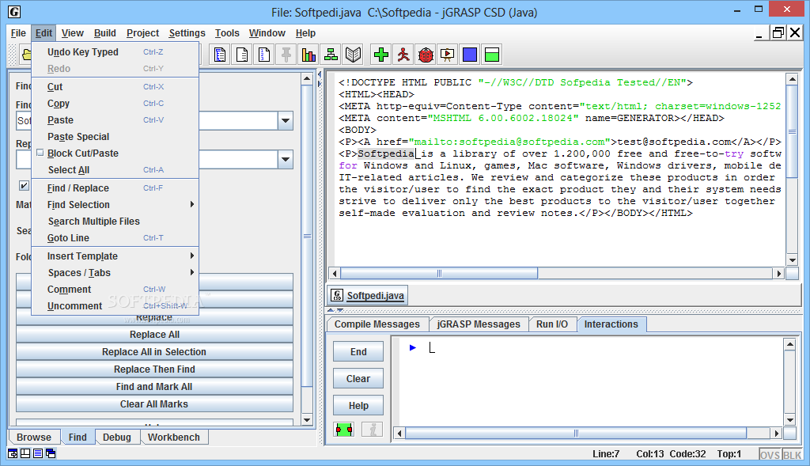Switch to the Compile Messages tab
This screenshot has height=466, width=810.
[377, 324]
